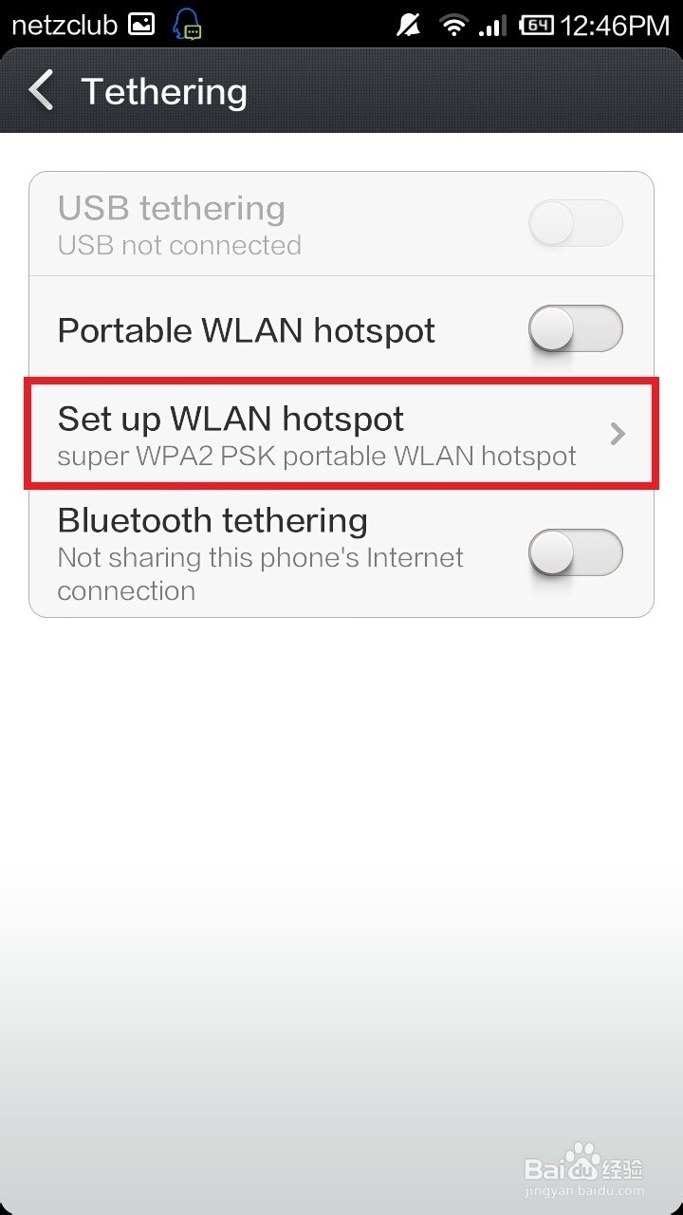Turn on the Bluetooth tethering switch
683x1215 pixels.
[x=576, y=553]
